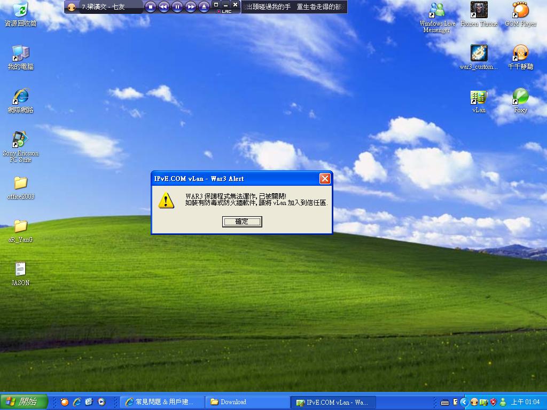Skip to the next track
The width and height of the screenshot is (547, 410).
point(191,7)
